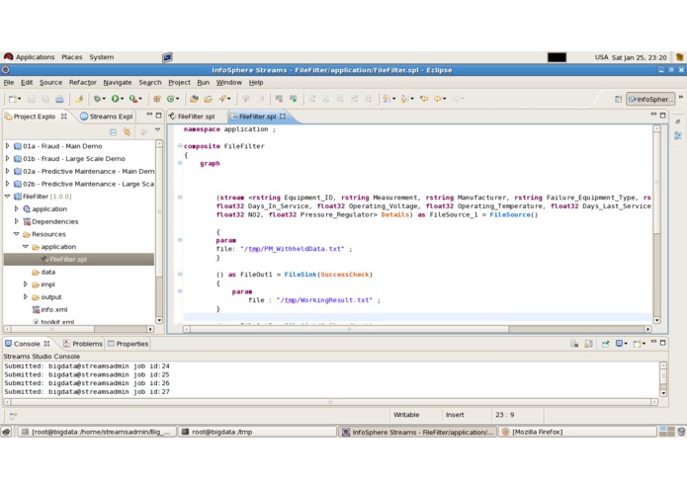The width and height of the screenshot is (687, 488).
Task: Click the Display Selected Console icon
Action: pyautogui.click(x=620, y=344)
